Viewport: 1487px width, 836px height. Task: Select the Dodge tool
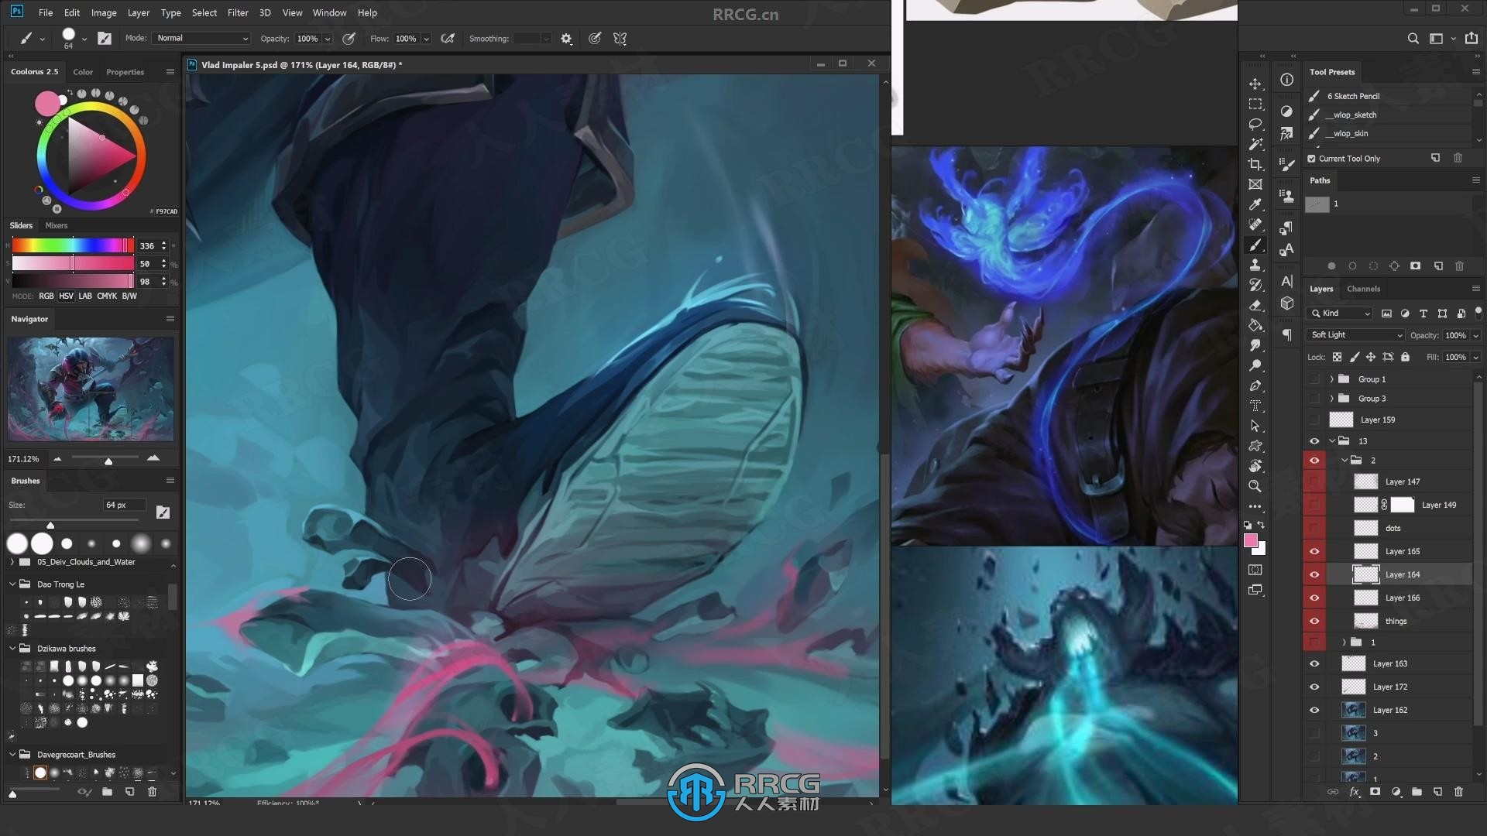click(x=1255, y=365)
